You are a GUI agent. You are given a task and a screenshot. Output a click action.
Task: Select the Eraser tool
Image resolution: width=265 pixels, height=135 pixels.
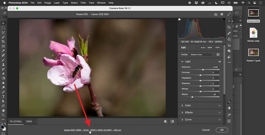[x=3, y=74]
